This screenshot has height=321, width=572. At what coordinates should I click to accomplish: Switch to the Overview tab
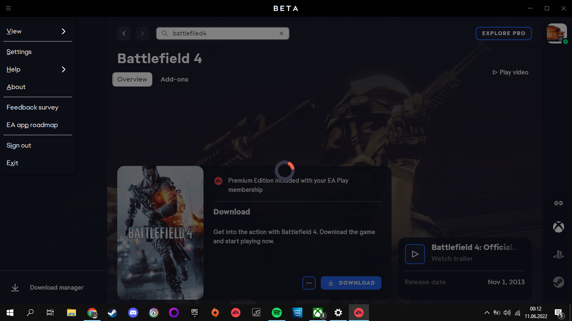click(x=132, y=79)
